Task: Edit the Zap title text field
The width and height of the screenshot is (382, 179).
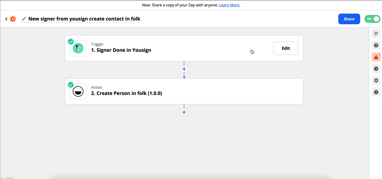Action: point(84,19)
